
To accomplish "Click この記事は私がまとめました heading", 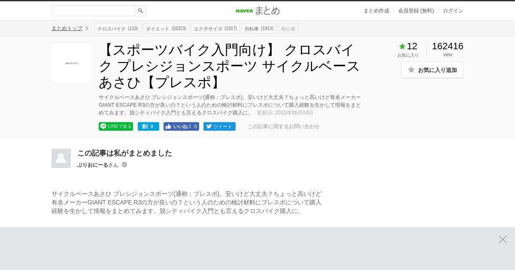I will point(124,153).
